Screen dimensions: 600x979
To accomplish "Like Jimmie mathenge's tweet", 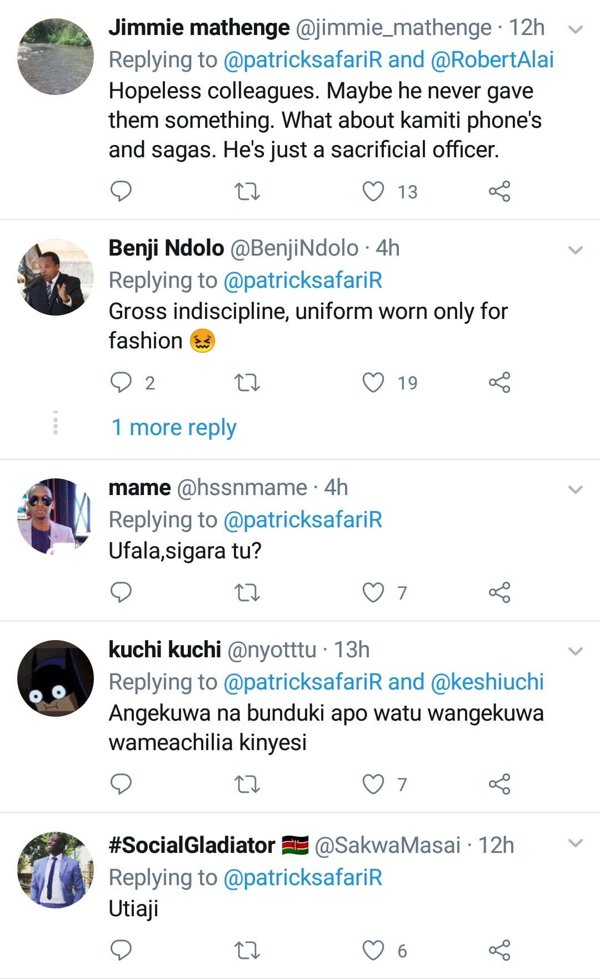I will point(373,192).
